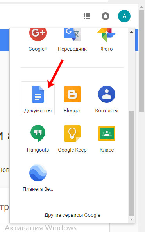Open the account avatar menu
This screenshot has height=232, width=145.
[124, 16]
